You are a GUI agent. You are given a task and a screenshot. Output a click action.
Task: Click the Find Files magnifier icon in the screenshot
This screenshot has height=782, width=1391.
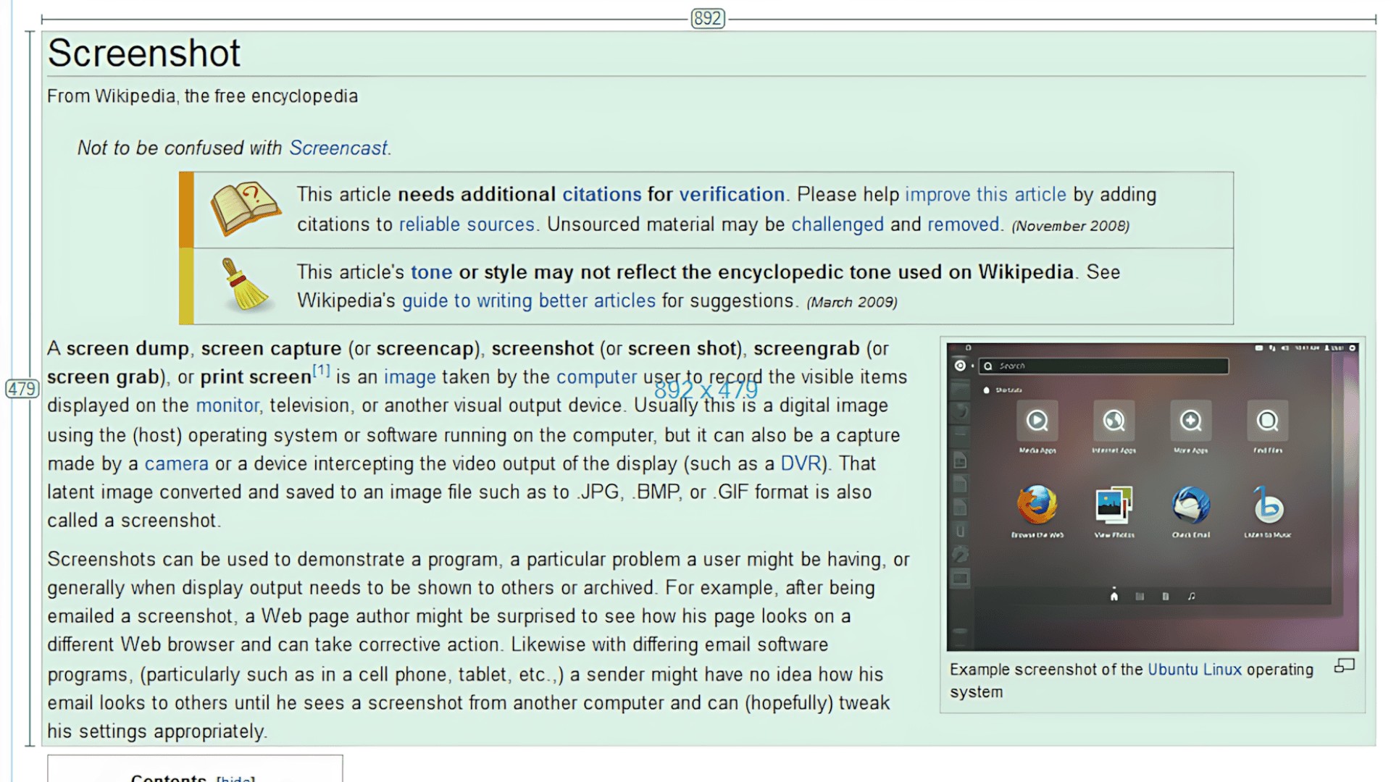[1268, 421]
